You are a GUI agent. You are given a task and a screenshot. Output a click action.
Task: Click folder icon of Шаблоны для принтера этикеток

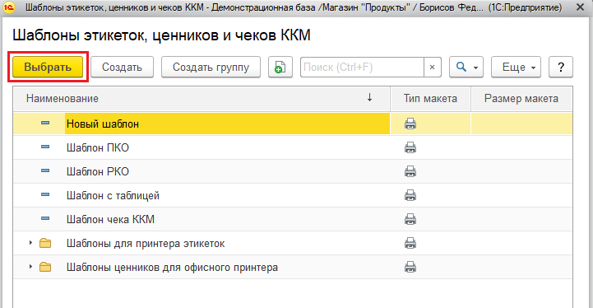(45, 243)
